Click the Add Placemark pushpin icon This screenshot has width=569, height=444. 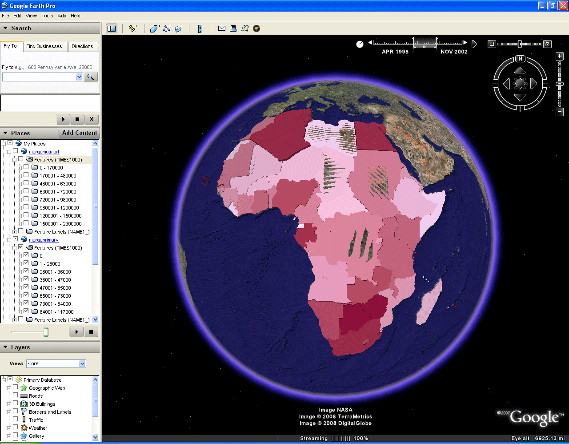point(132,28)
